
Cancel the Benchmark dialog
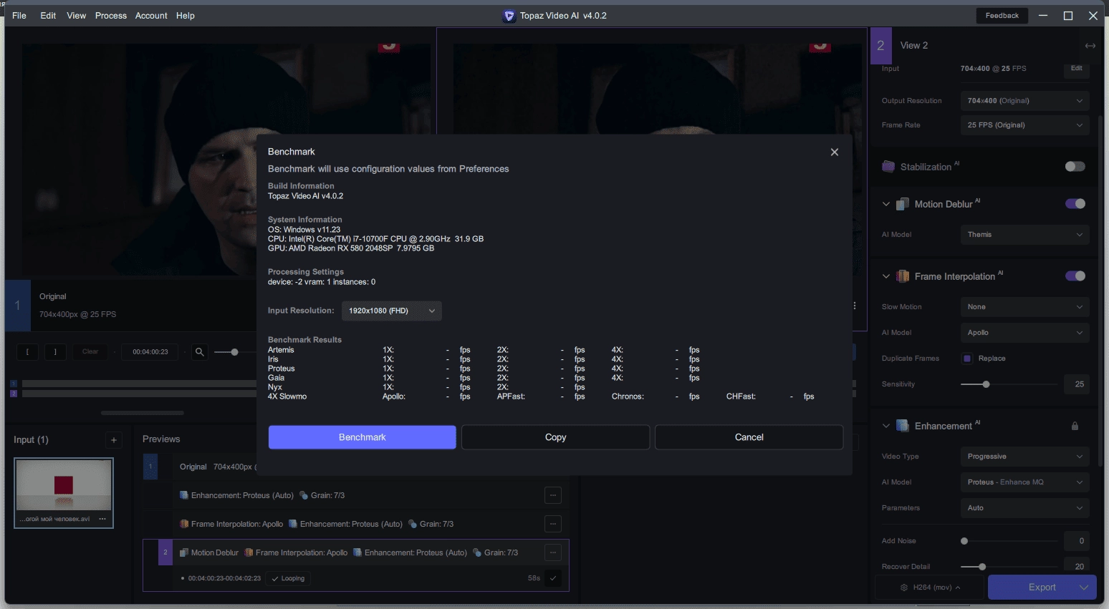click(749, 437)
